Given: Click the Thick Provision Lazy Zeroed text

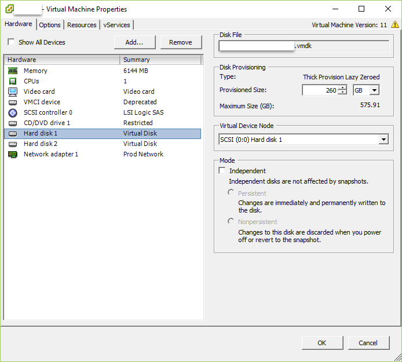Looking at the screenshot, I should pyautogui.click(x=341, y=77).
